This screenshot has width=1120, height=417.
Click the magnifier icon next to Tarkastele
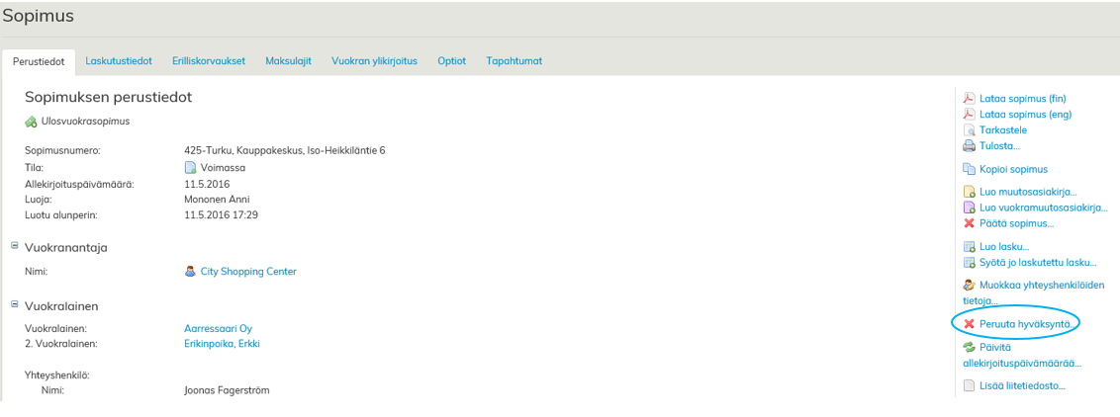(970, 130)
